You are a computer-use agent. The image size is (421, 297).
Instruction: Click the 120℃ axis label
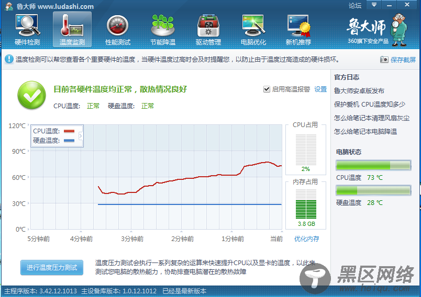pos(17,125)
